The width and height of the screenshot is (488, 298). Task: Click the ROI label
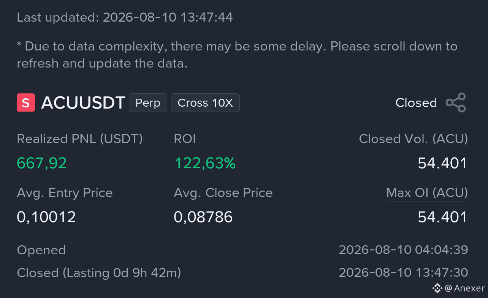pyautogui.click(x=185, y=139)
